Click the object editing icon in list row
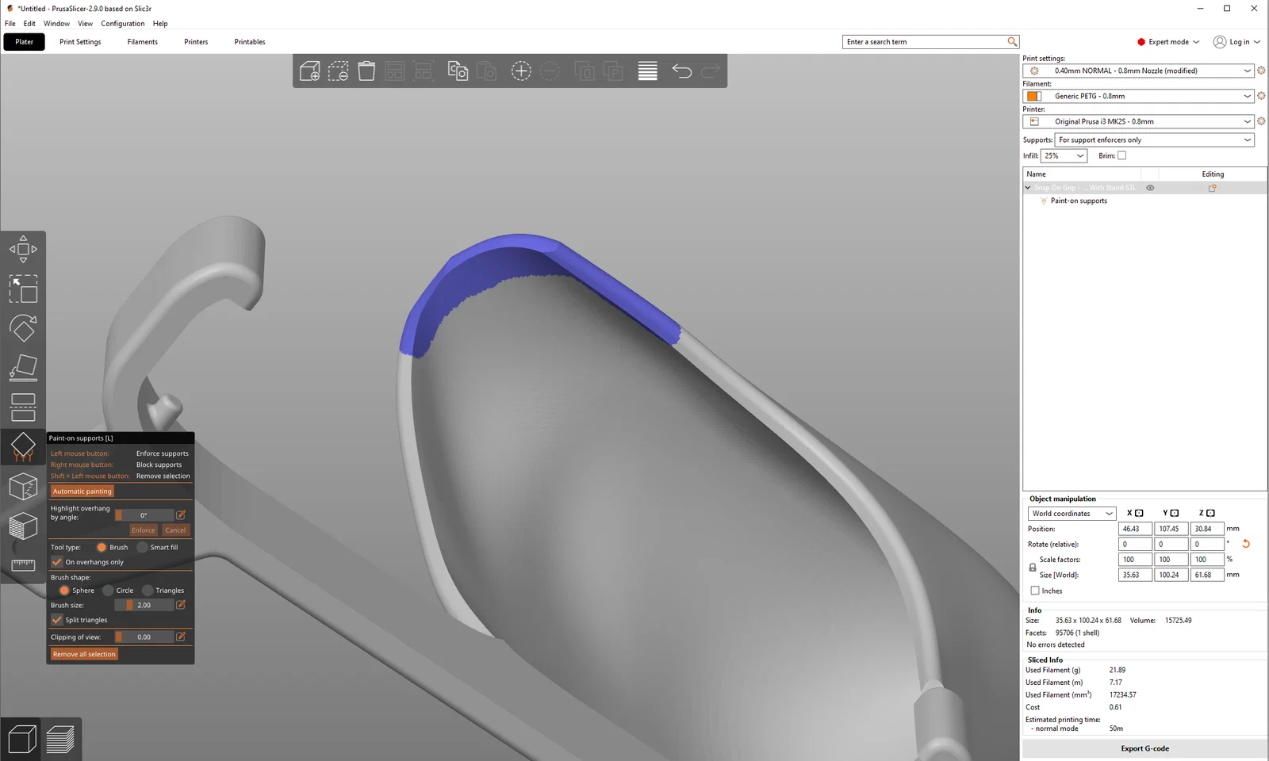The width and height of the screenshot is (1269, 761). click(x=1212, y=188)
